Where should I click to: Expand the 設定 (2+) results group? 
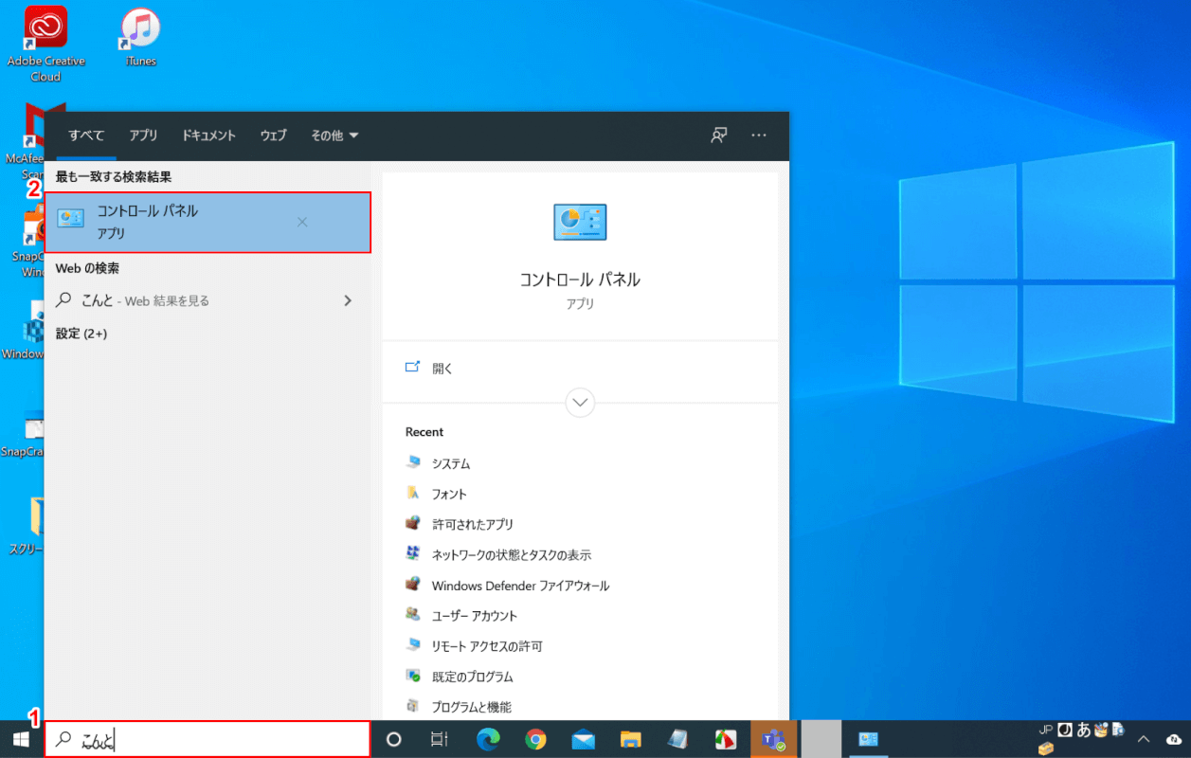point(81,334)
